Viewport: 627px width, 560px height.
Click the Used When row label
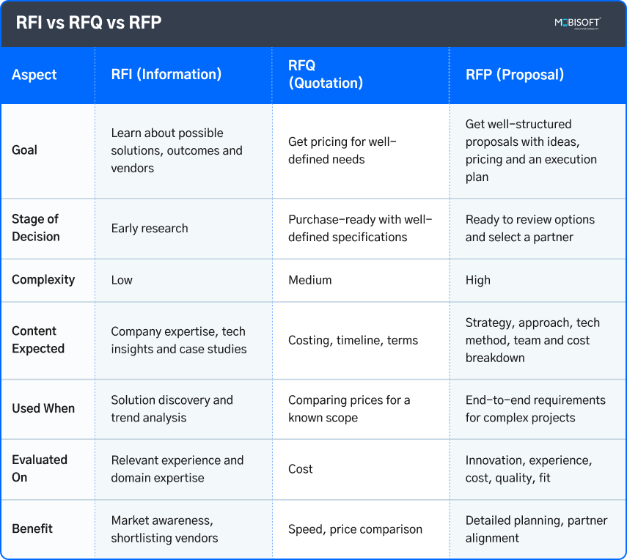click(43, 409)
